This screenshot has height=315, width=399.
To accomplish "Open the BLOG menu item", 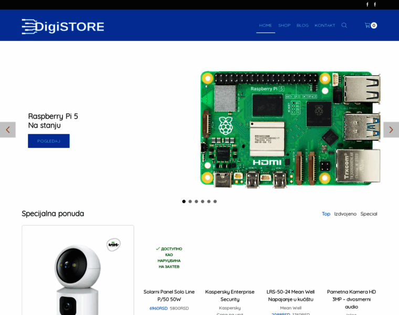I will click(x=302, y=25).
